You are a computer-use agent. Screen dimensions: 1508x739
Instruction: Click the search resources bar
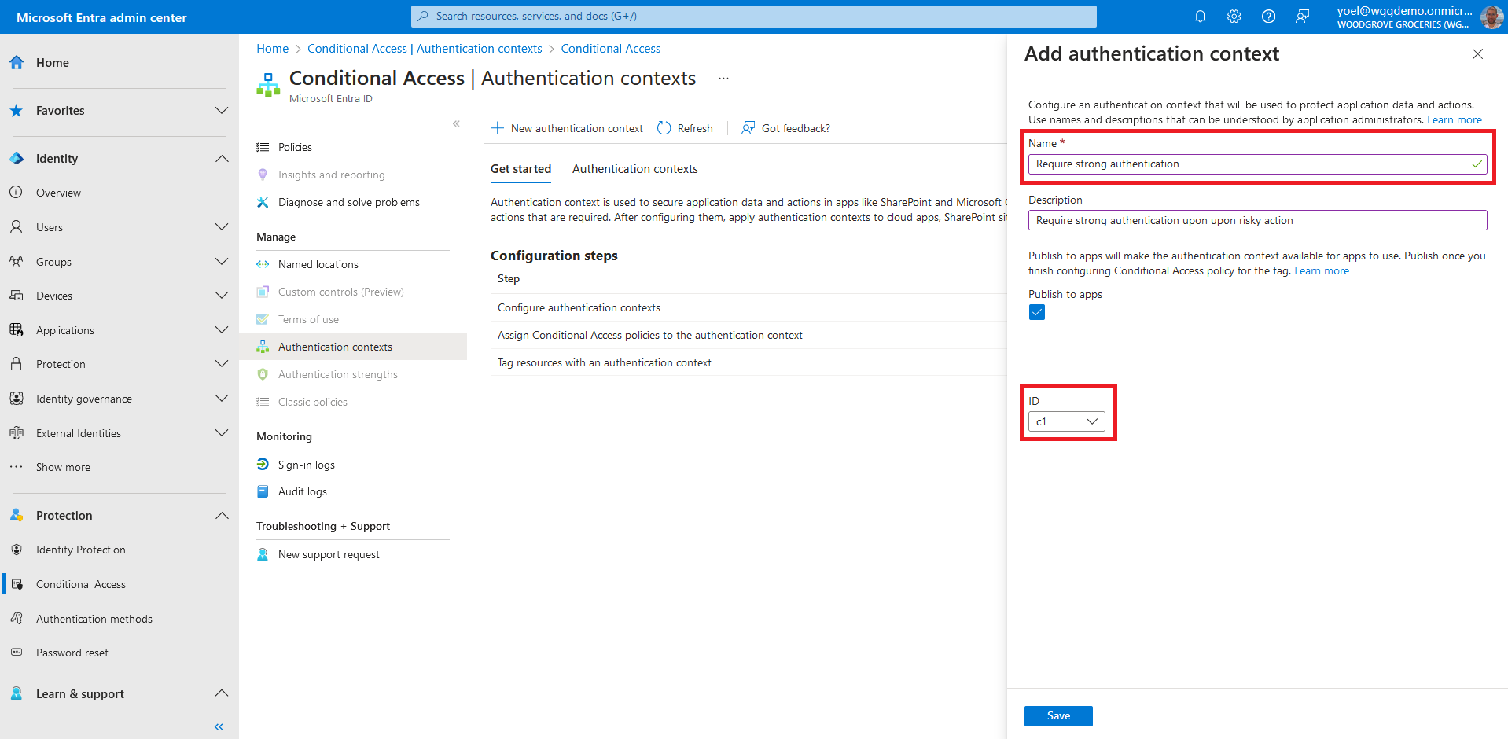(x=753, y=17)
